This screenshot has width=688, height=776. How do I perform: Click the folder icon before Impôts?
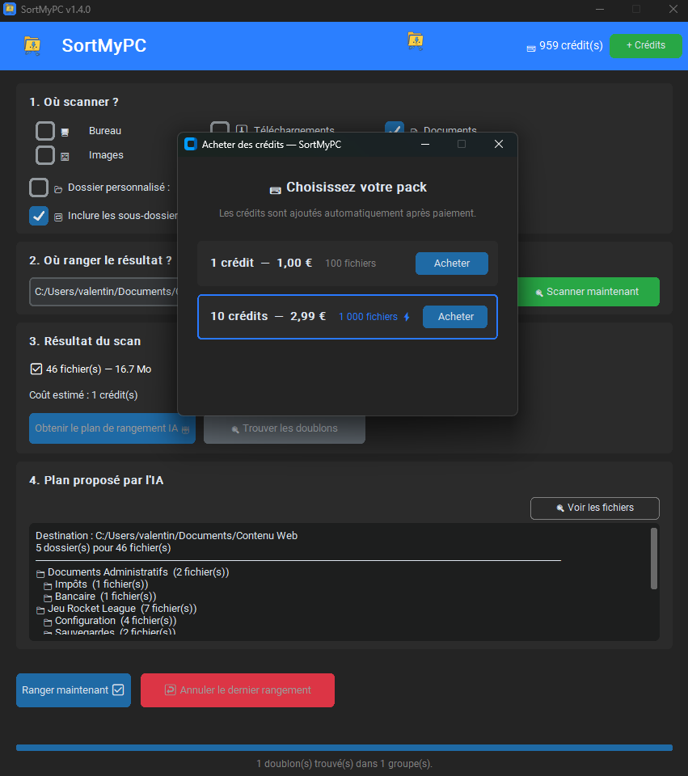click(48, 587)
